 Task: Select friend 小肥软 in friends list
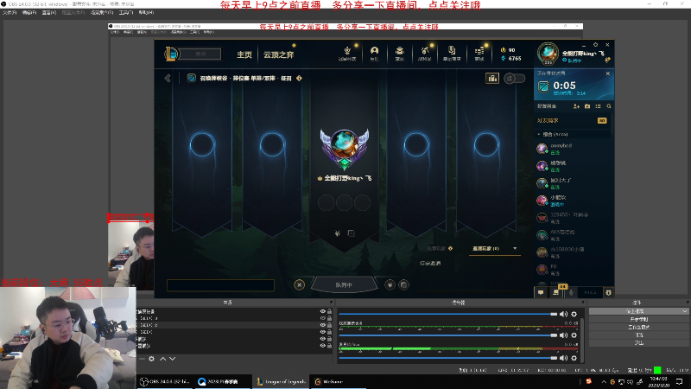(x=573, y=201)
